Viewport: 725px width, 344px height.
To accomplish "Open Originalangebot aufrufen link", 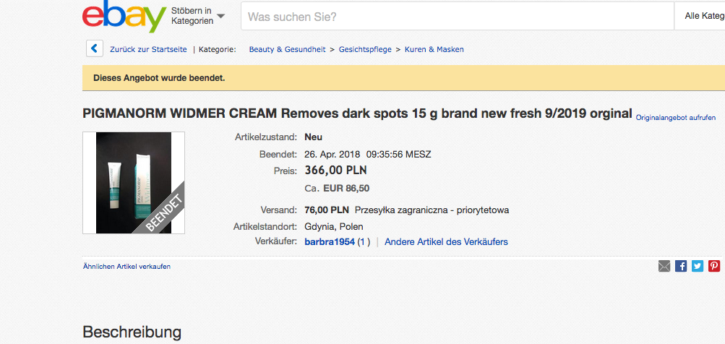I will click(676, 117).
